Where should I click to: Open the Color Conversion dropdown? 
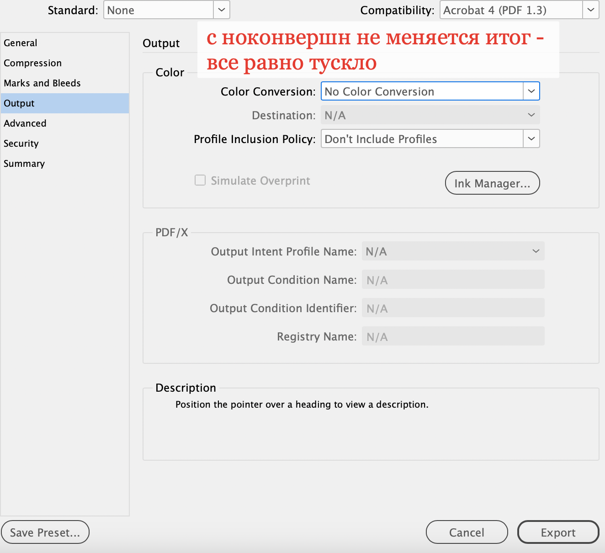click(430, 91)
